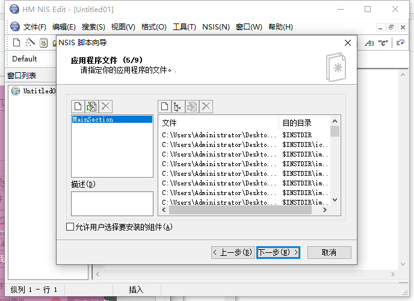Open the 帮助(H) menu
414x301 pixels.
(280, 27)
